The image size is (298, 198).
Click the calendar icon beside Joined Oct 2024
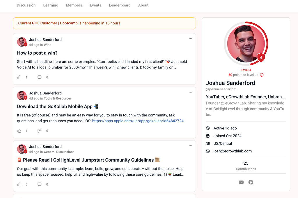click(x=208, y=136)
